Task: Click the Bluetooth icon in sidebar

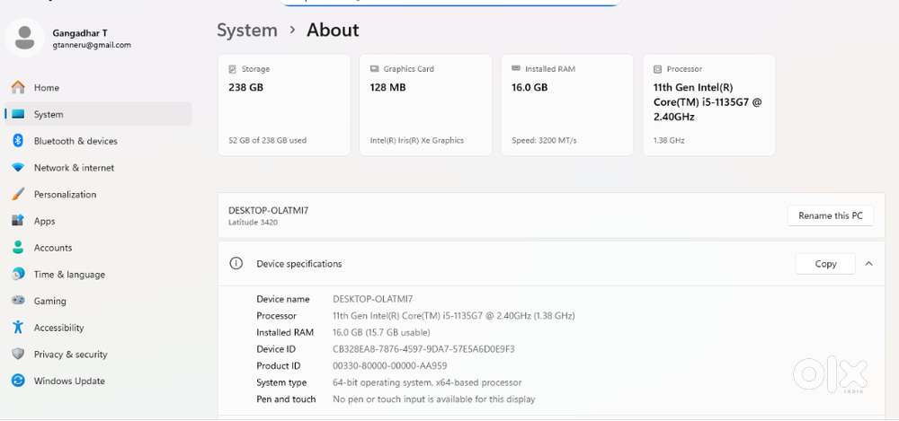Action: pyautogui.click(x=18, y=140)
